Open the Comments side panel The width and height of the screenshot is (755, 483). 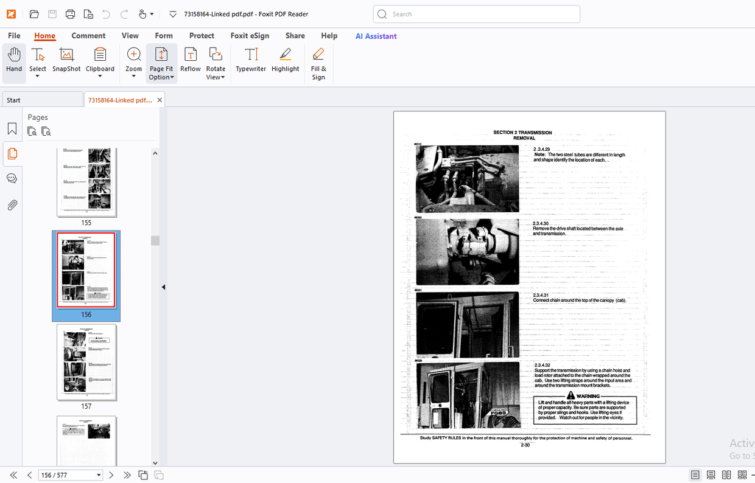click(12, 179)
